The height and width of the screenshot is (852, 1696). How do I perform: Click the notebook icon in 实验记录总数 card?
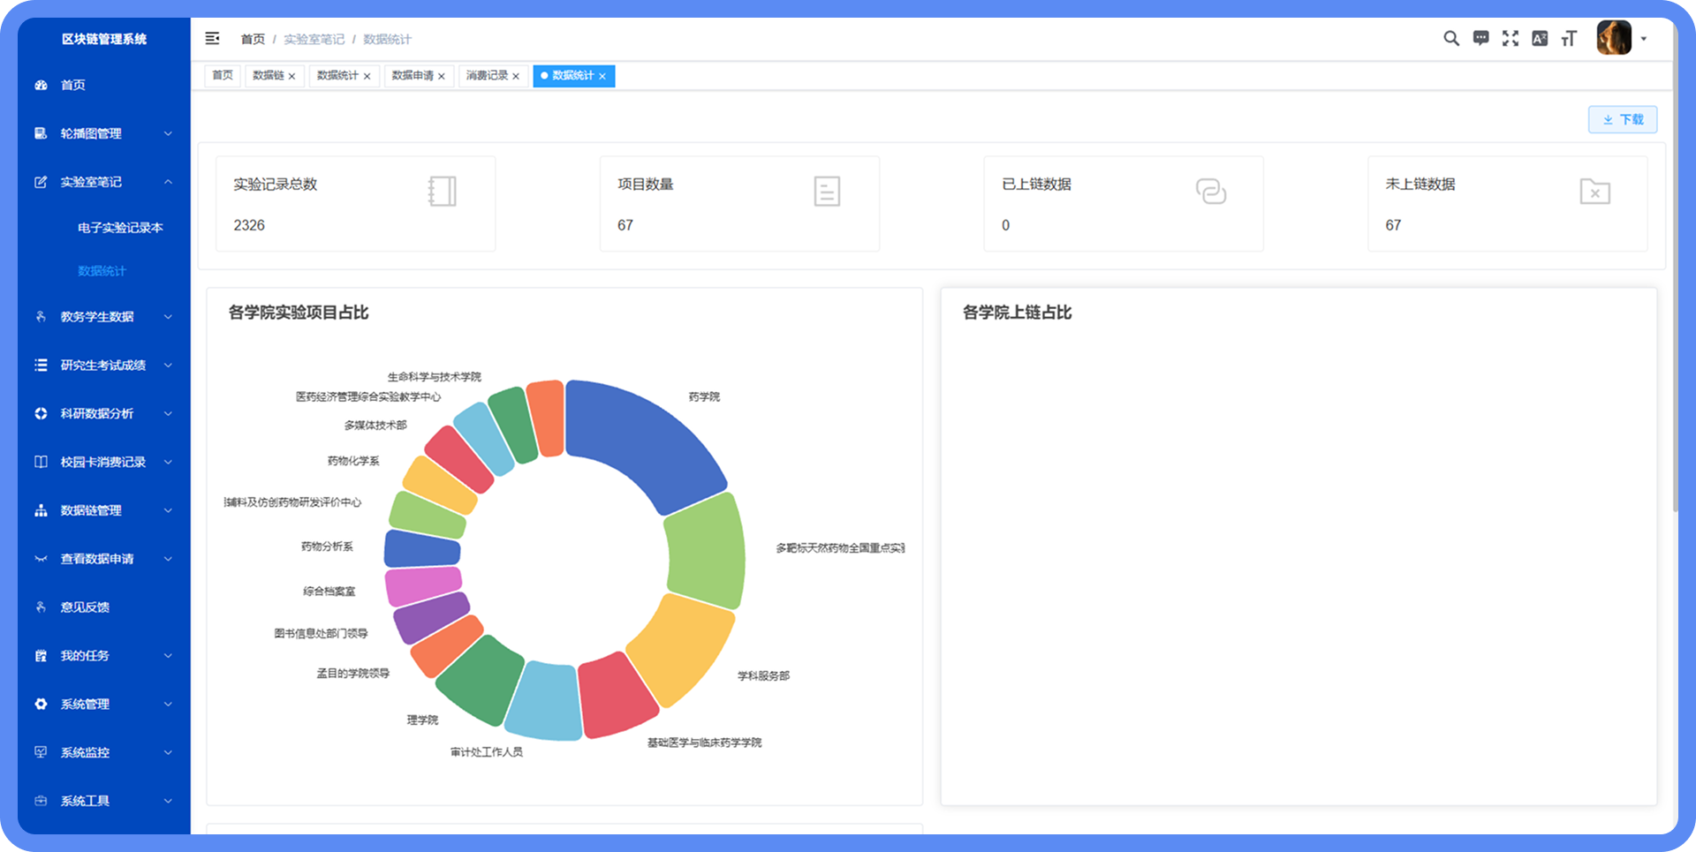tap(442, 192)
